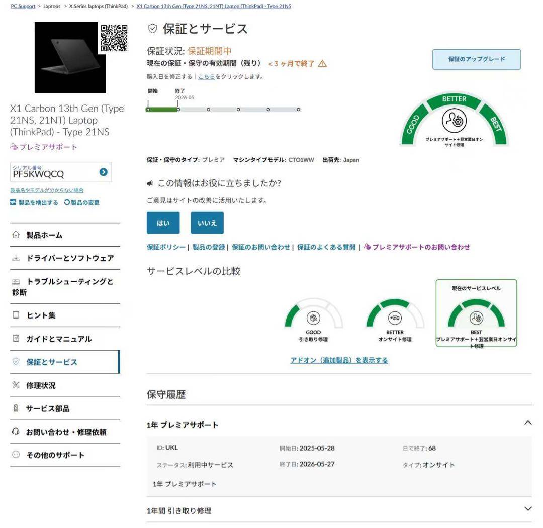The height and width of the screenshot is (528, 543).
Task: Click the blue arrow in the serial number box
Action: (x=103, y=172)
